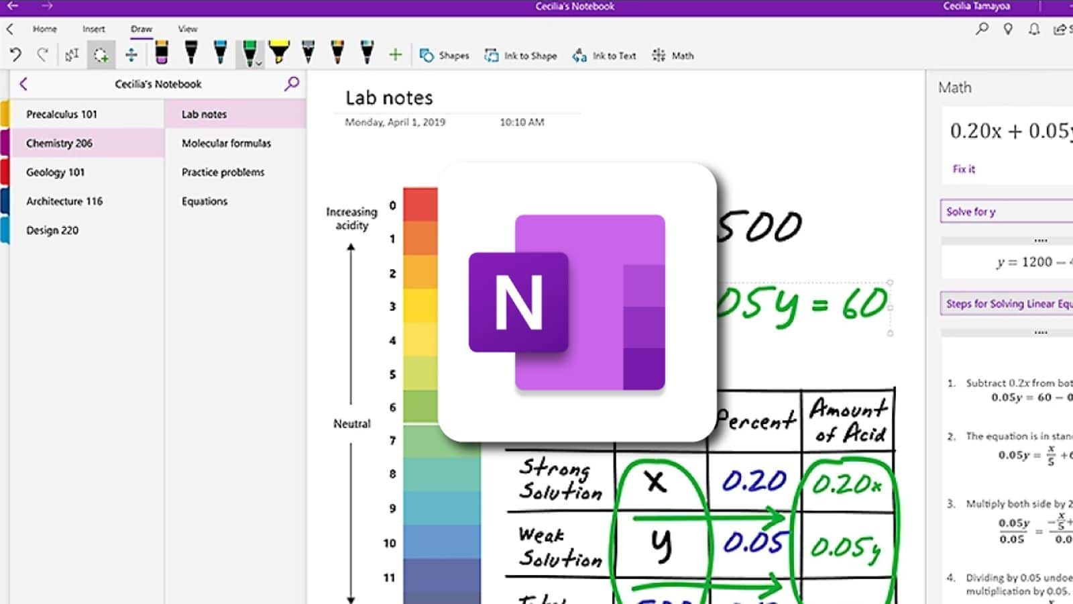Choose the orange-tipped pen
This screenshot has height=604, width=1073.
point(337,52)
